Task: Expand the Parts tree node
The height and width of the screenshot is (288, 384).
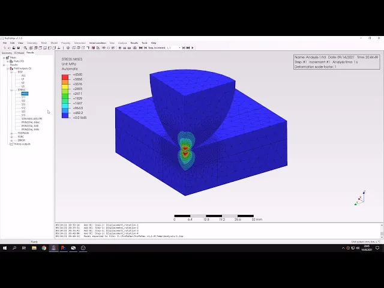Action: click(8, 61)
